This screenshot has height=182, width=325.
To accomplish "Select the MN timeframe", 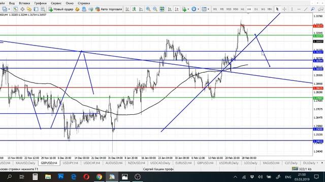I will click(x=270, y=9).
